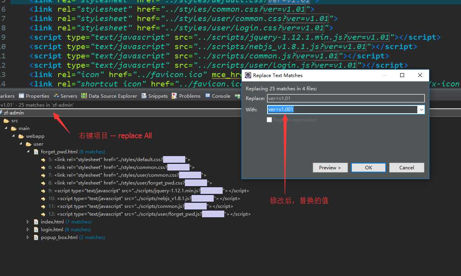Collapse the user folder node
The width and height of the screenshot is (461, 276).
(x=21, y=143)
